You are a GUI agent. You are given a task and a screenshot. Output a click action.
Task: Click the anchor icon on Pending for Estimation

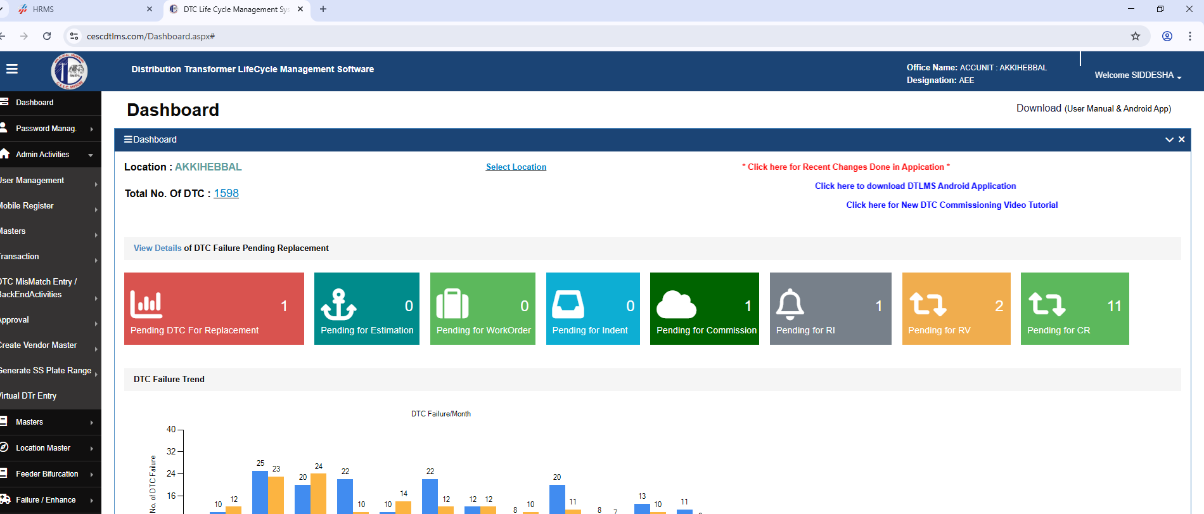point(338,304)
